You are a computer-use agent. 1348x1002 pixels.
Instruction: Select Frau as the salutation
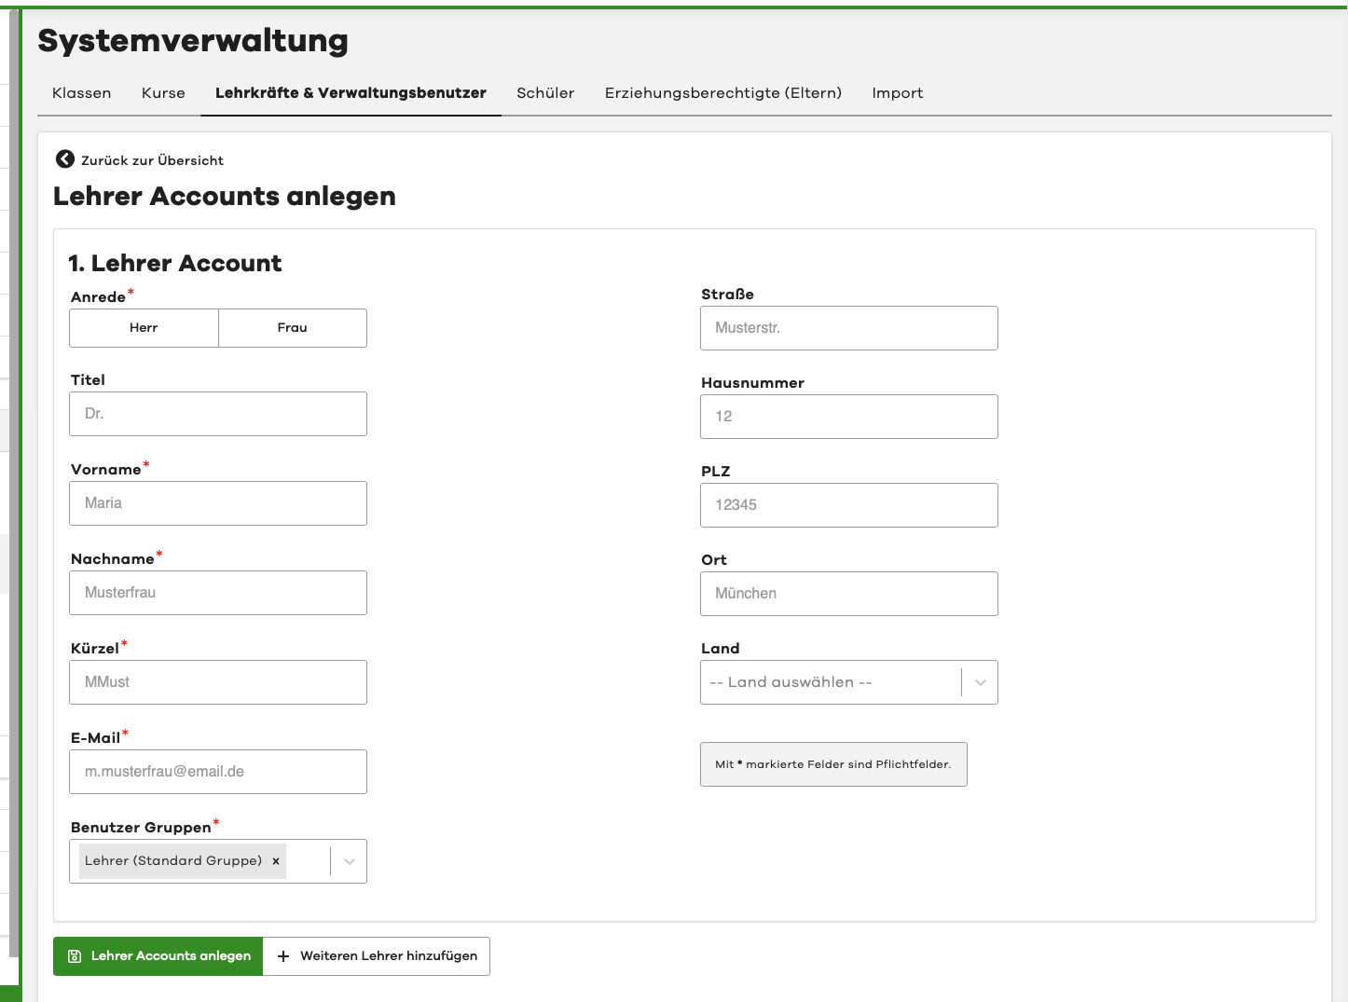point(292,328)
